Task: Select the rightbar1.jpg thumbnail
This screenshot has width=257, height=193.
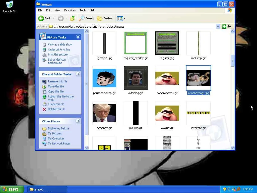Action: coord(104,43)
